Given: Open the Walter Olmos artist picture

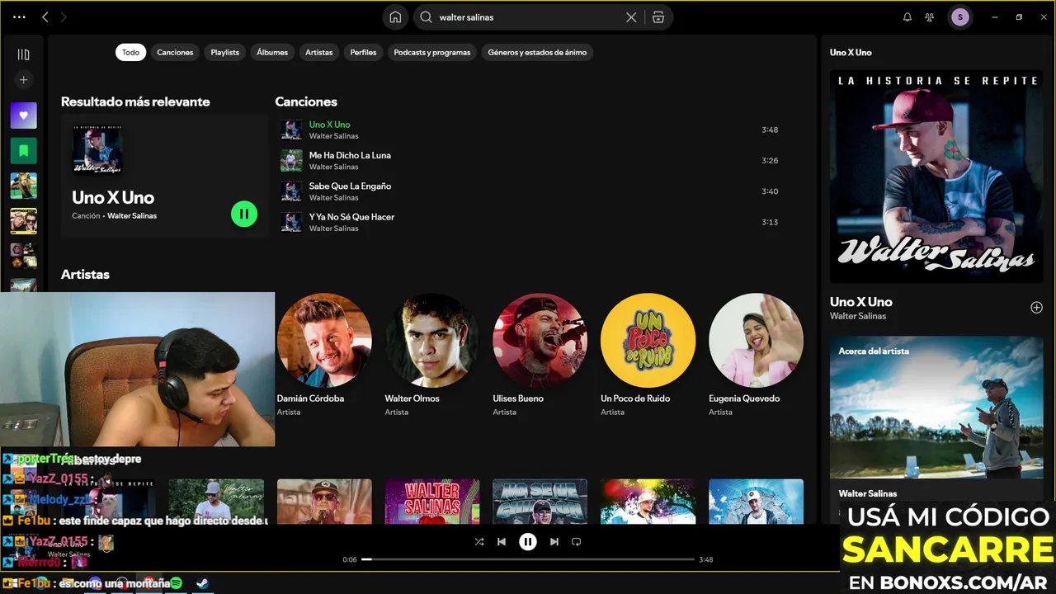Looking at the screenshot, I should point(432,341).
